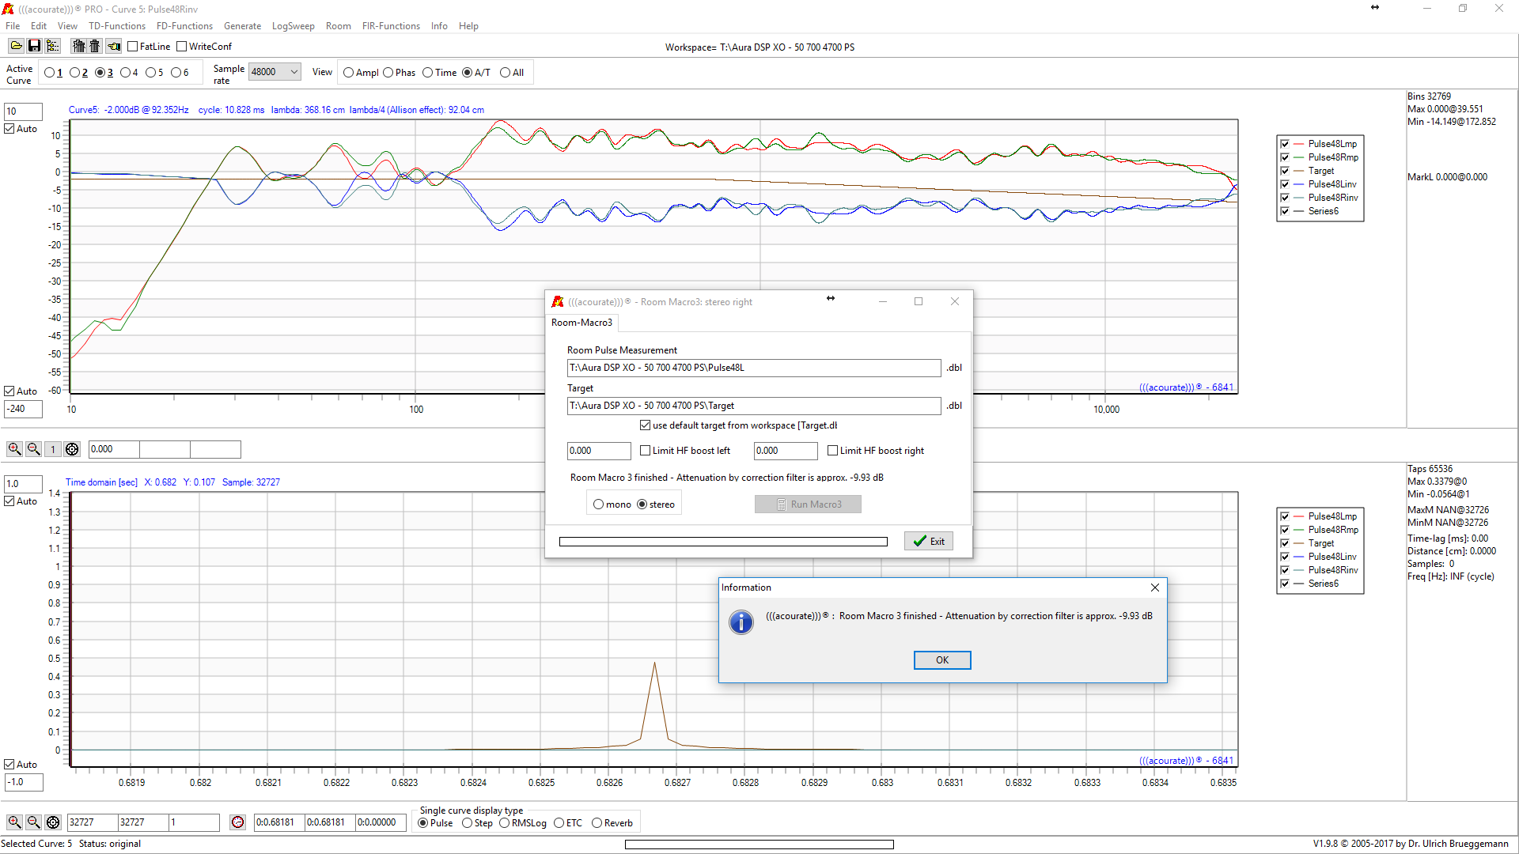The image size is (1519, 854).
Task: Click the amplitude lower limit field showing -240
Action: coord(23,409)
